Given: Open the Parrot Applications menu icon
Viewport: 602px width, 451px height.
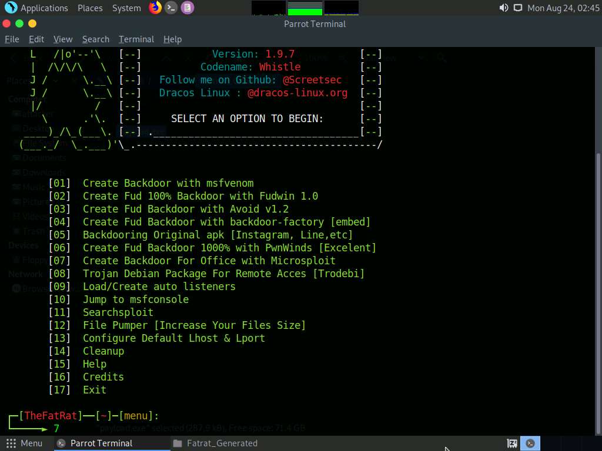Looking at the screenshot, I should [11, 7].
